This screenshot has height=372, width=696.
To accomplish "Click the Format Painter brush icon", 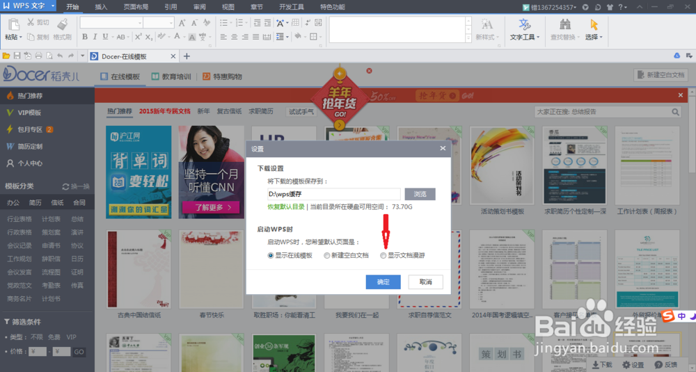I will click(63, 24).
